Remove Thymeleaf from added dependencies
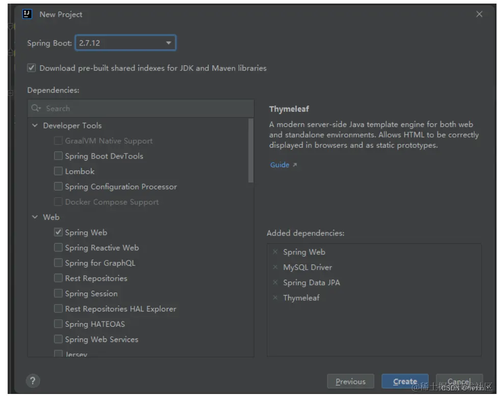 click(275, 297)
